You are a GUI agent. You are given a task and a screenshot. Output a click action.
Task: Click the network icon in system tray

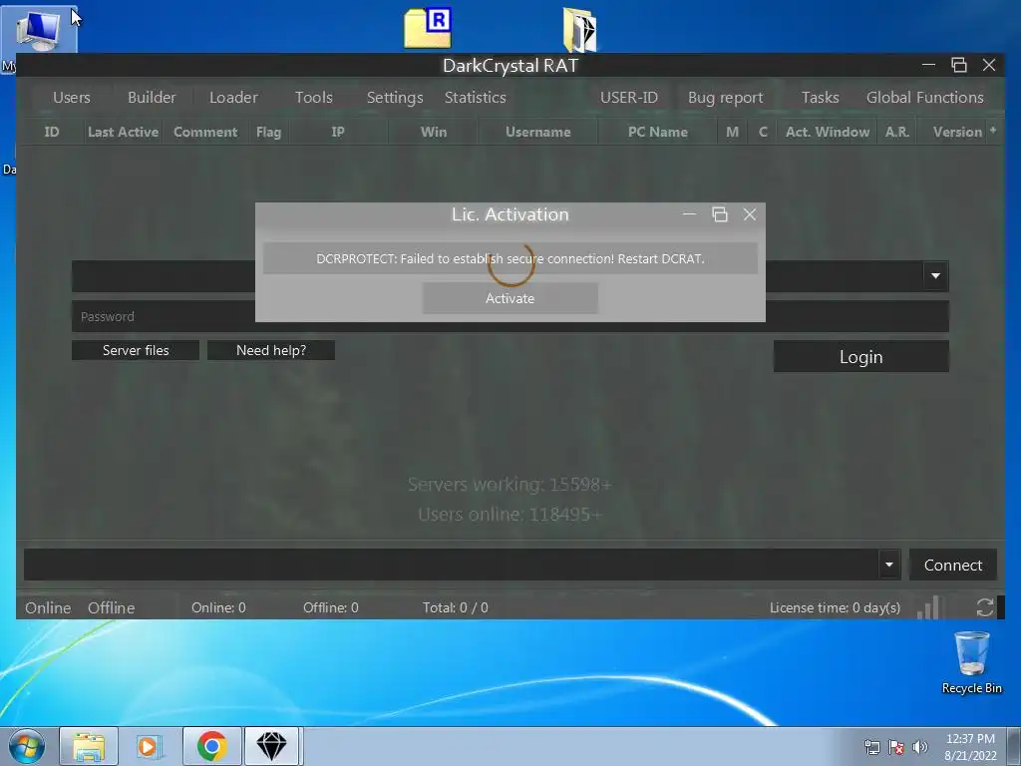871,747
